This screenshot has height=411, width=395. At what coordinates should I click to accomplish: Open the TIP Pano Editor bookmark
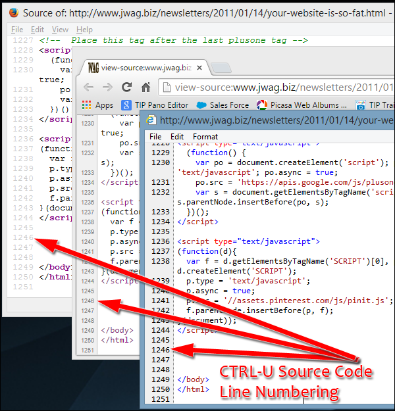155,105
